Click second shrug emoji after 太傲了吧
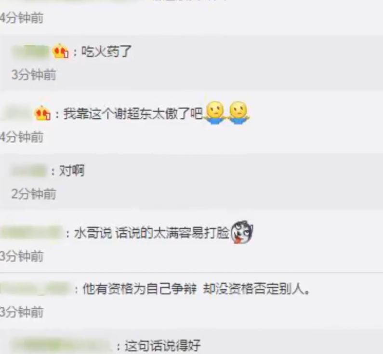The height and width of the screenshot is (354, 383). click(238, 113)
